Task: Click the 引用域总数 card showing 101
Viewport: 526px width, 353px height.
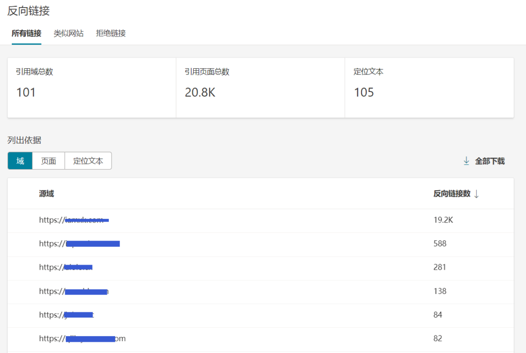Action: tap(91, 87)
